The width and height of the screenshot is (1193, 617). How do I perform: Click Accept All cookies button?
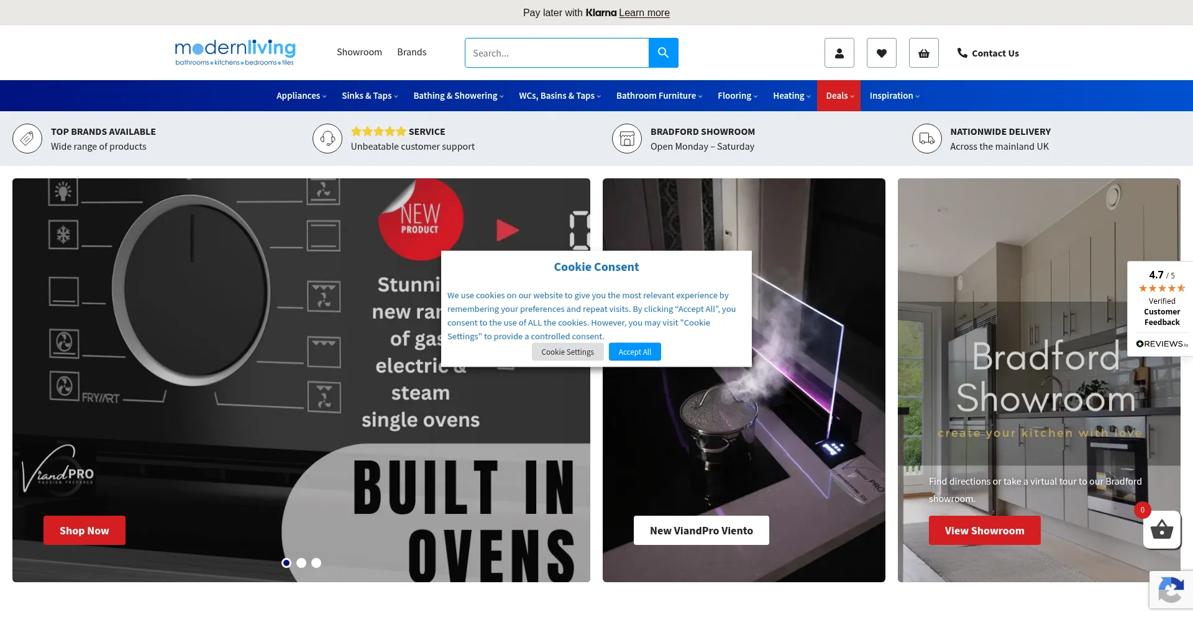tap(635, 352)
